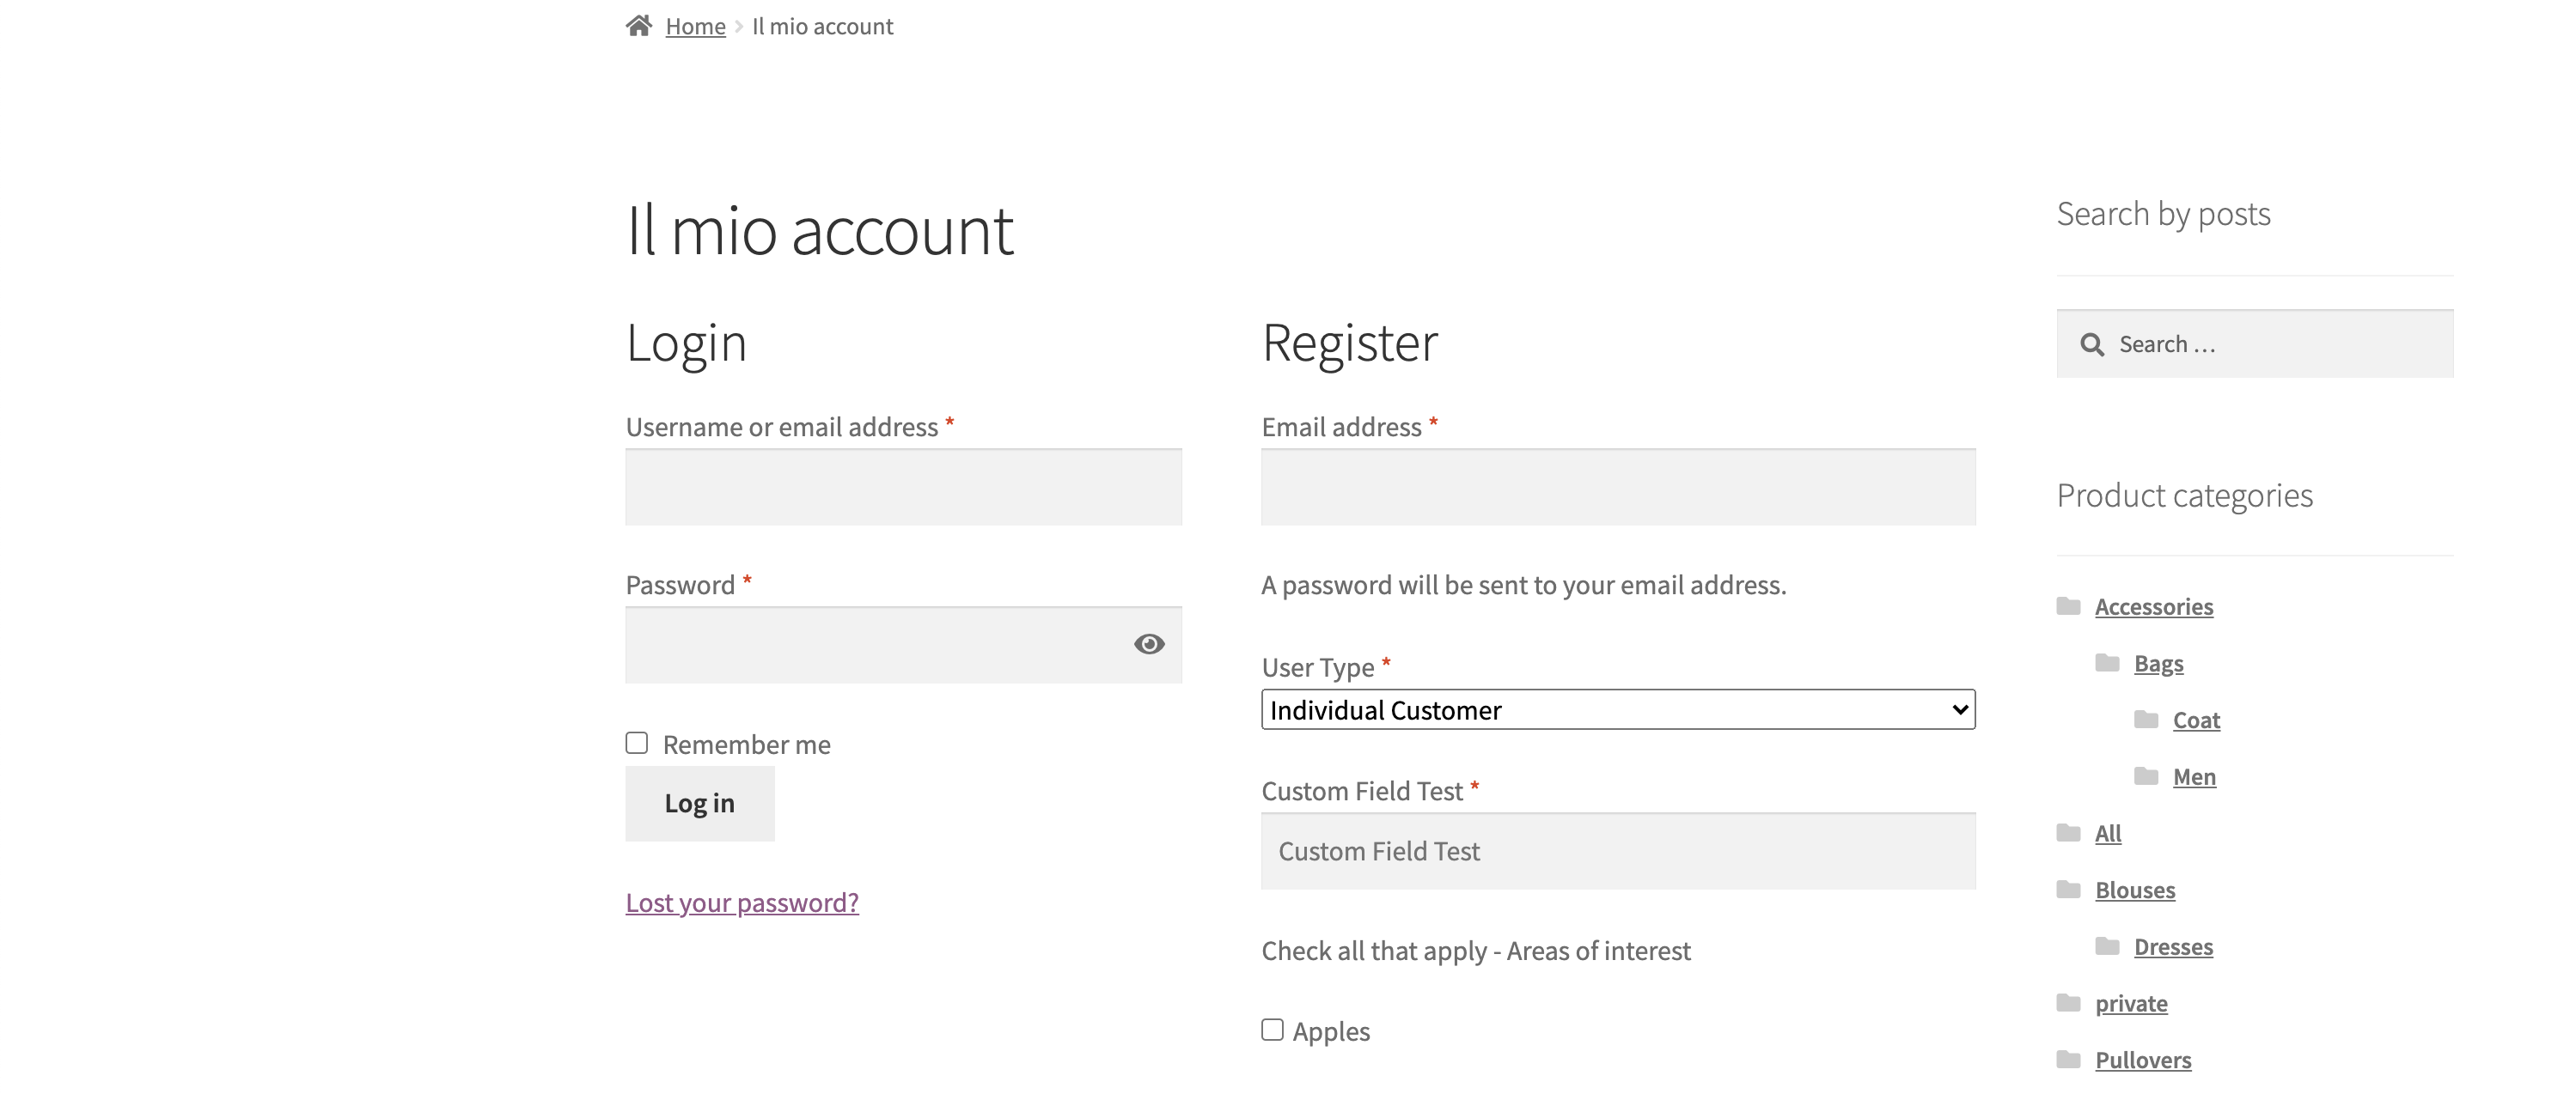
Task: Focus the Register Email address field
Action: 1618,488
